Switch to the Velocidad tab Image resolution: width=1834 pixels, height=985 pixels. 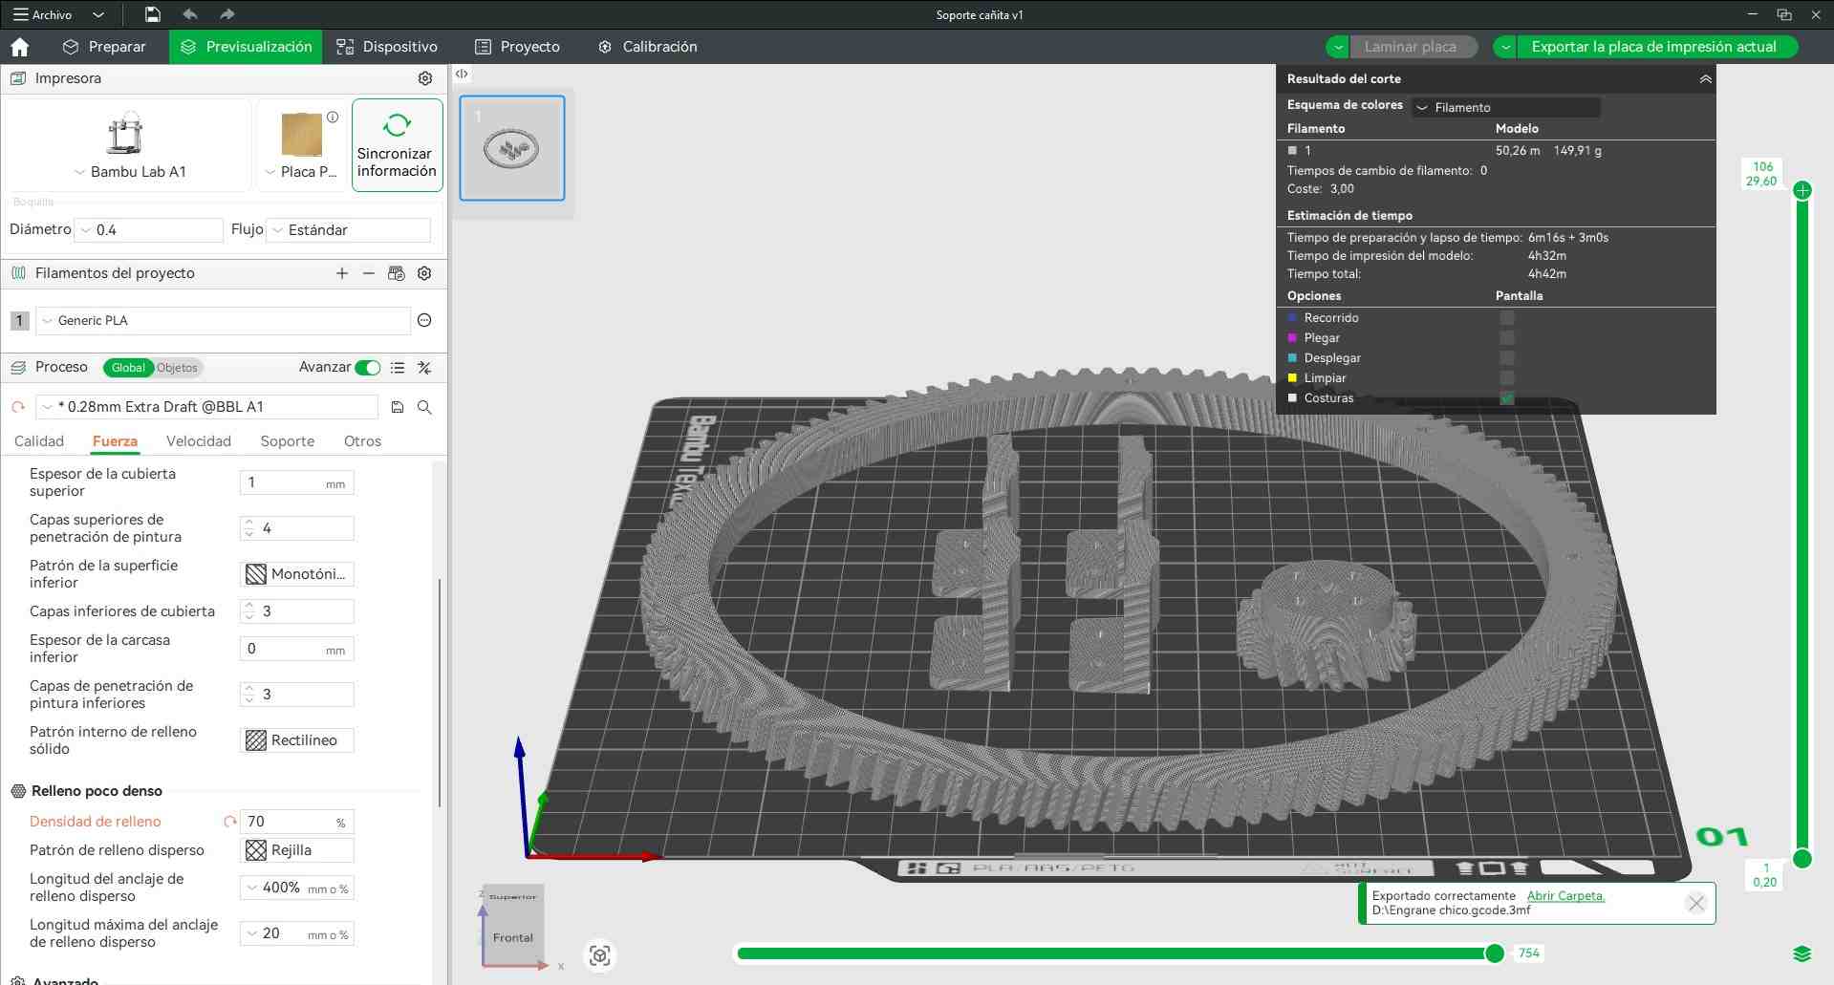click(x=199, y=441)
